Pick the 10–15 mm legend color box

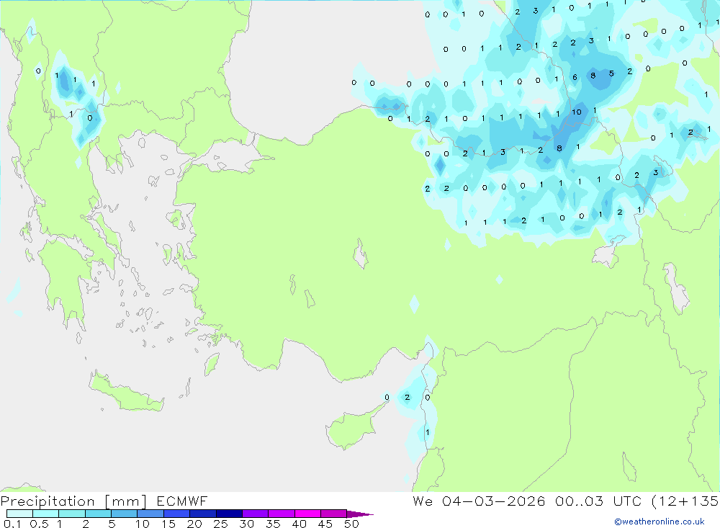pos(150,514)
